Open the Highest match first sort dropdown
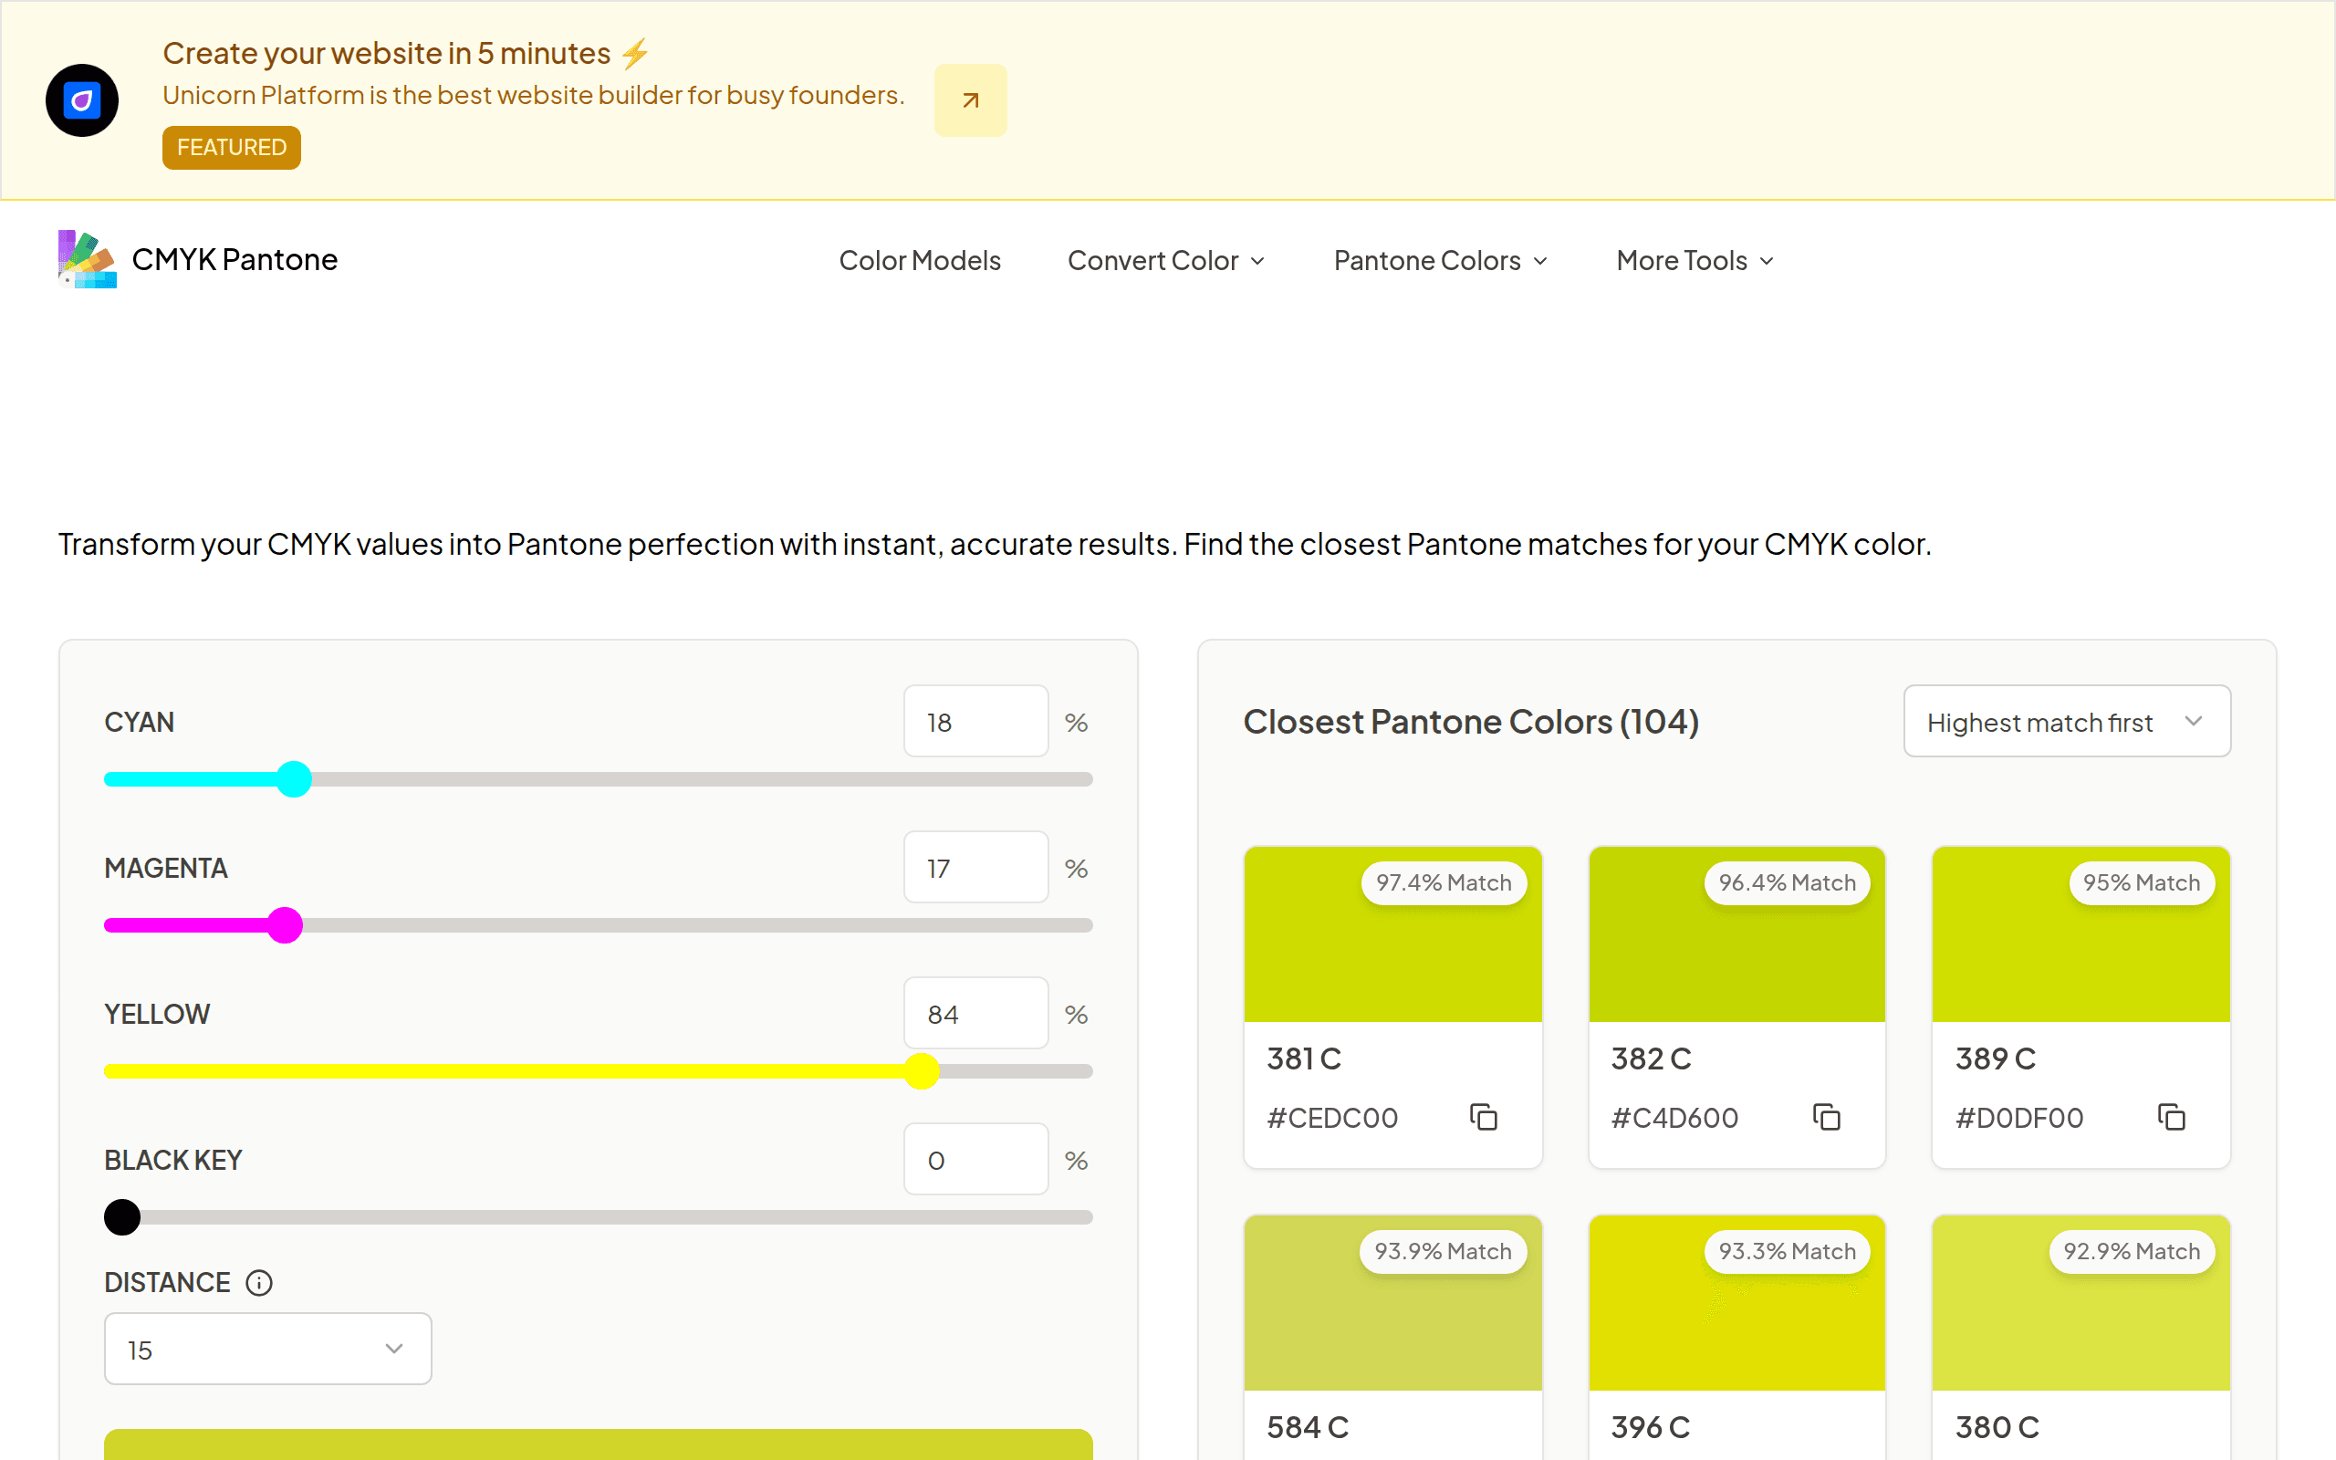Viewport: 2336px width, 1460px height. (2067, 721)
